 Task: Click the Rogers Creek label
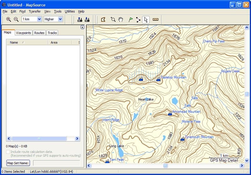pyautogui.click(x=230, y=71)
